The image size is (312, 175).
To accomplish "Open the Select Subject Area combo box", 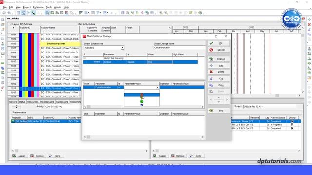I will pos(104,48).
